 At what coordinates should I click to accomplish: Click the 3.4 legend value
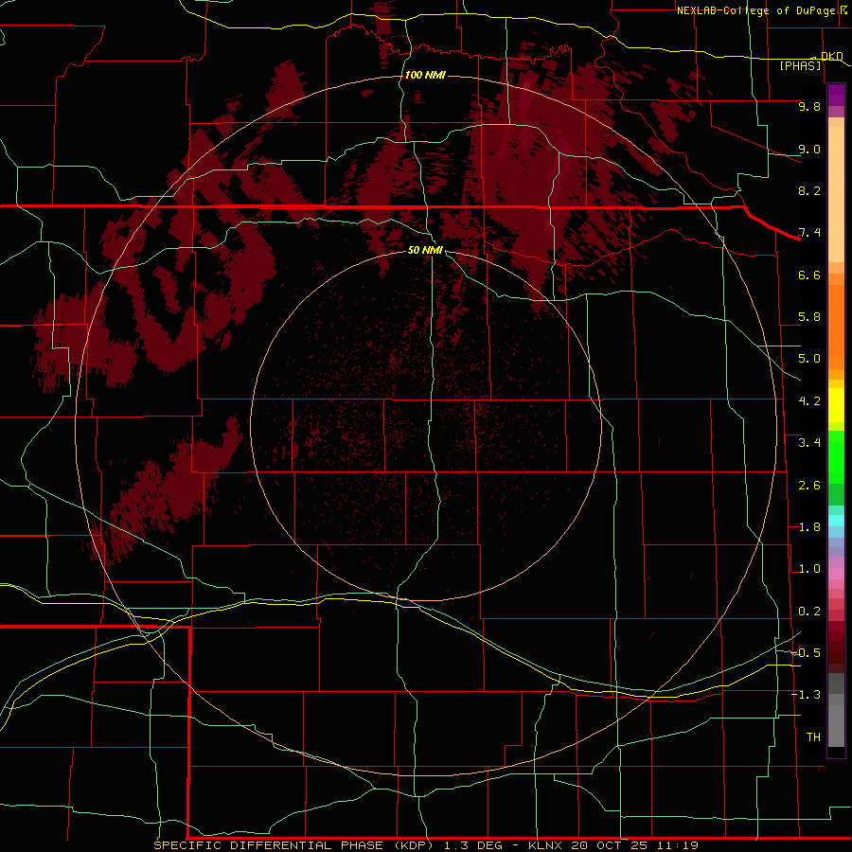809,443
